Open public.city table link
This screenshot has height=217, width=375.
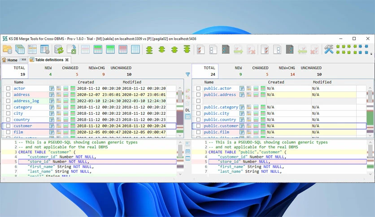[x=216, y=113]
